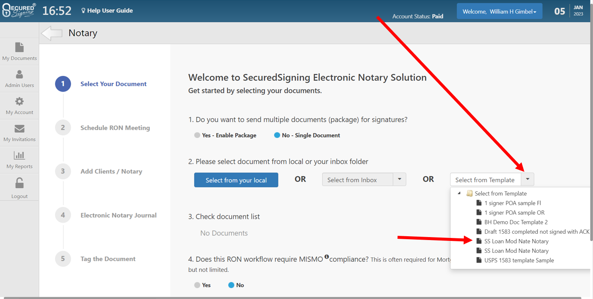Toggle the Select from Template dropdown arrow
This screenshot has width=593, height=299.
527,179
